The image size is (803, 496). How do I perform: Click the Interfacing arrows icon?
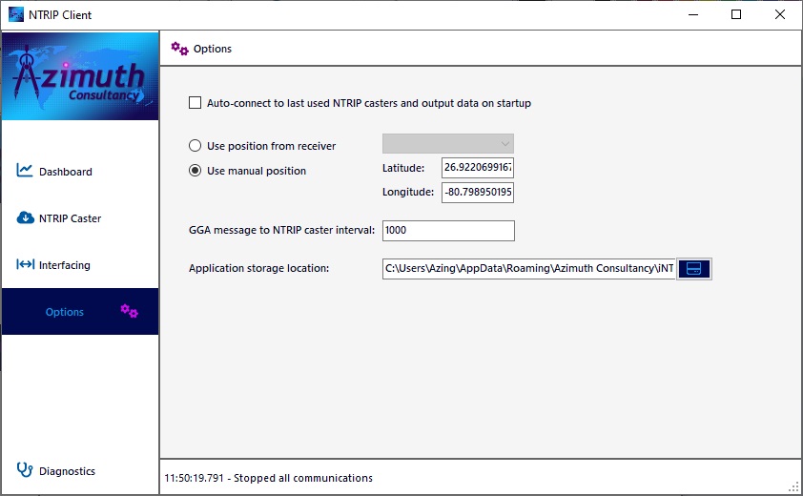coord(25,264)
